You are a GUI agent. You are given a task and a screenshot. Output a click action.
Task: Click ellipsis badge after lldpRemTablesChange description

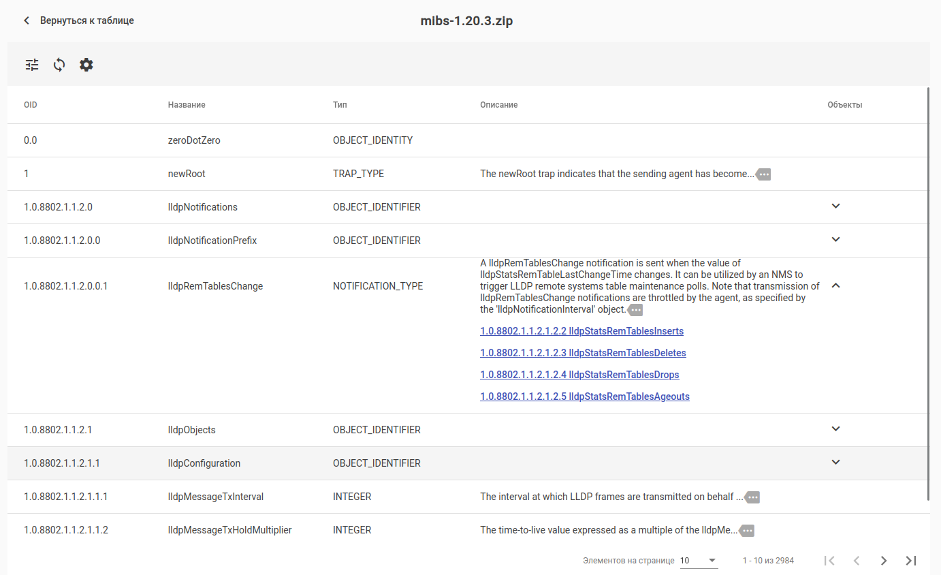(635, 310)
